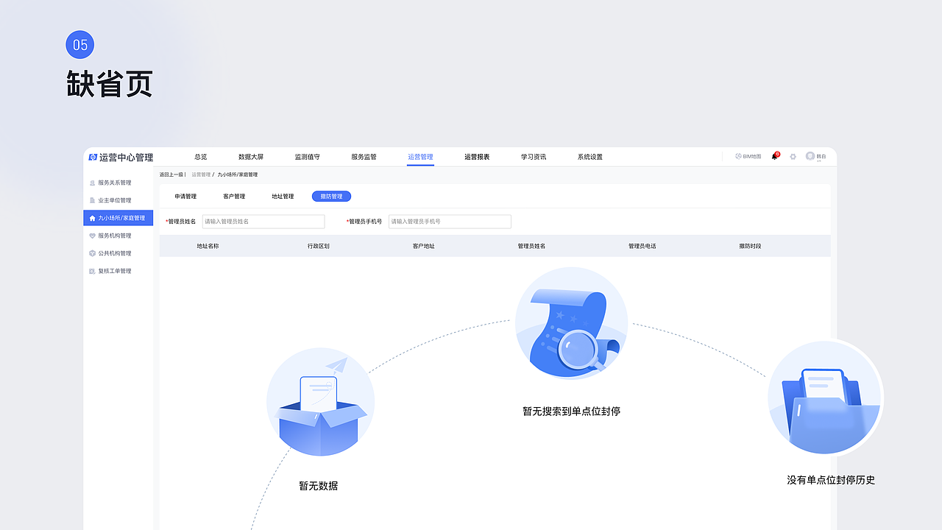Click the 暂无数据 caption text

(x=319, y=486)
